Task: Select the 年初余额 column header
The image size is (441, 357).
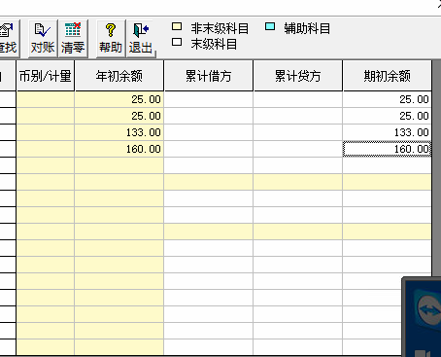Action: point(119,76)
